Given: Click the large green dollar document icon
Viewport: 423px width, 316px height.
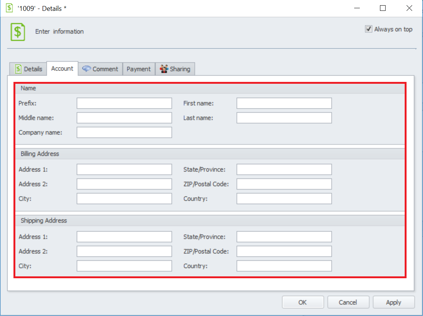Looking at the screenshot, I should click(18, 32).
